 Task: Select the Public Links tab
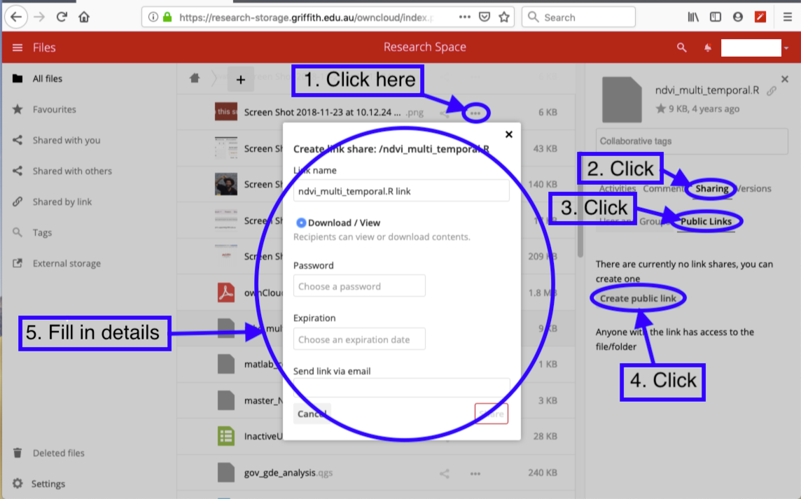(706, 221)
